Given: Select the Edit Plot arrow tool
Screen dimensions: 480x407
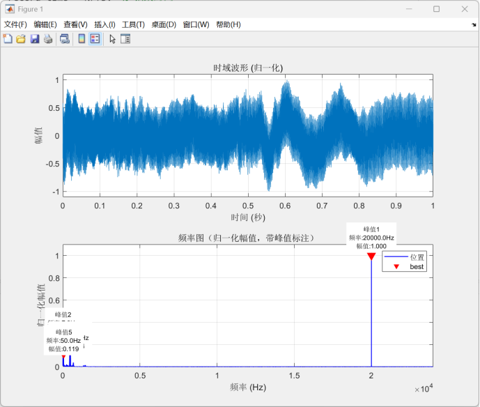Looking at the screenshot, I should pos(112,39).
